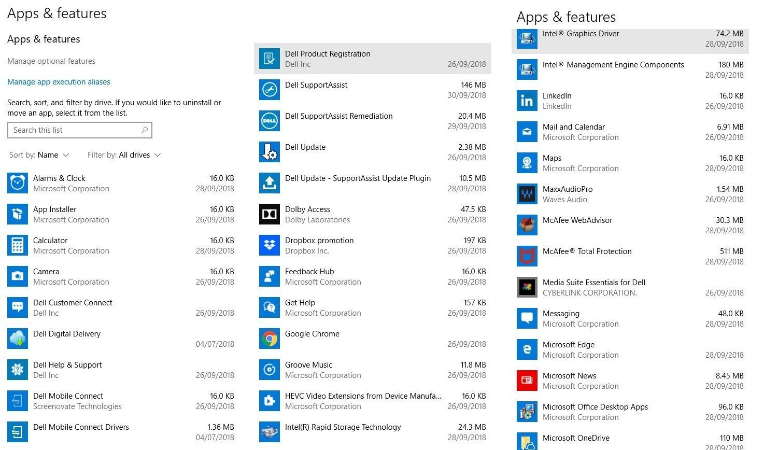
Task: Open Manage optional features
Action: pos(51,61)
